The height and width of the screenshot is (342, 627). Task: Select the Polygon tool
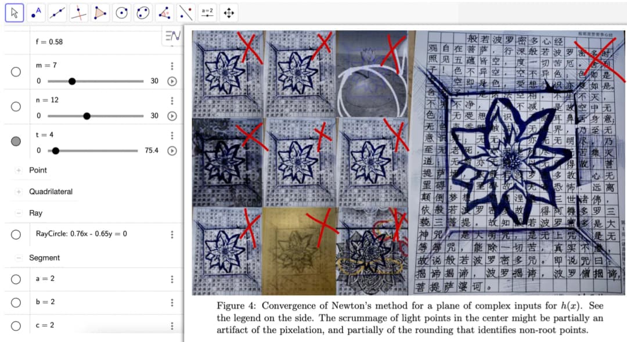click(x=100, y=13)
